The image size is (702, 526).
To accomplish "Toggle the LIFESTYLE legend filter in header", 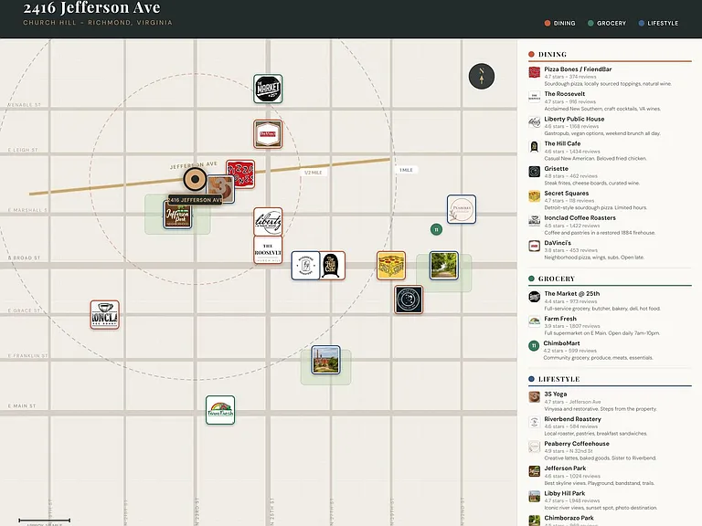I will click(x=658, y=23).
